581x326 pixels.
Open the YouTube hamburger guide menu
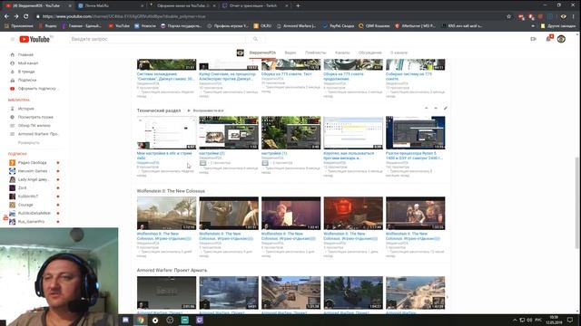pyautogui.click(x=12, y=39)
